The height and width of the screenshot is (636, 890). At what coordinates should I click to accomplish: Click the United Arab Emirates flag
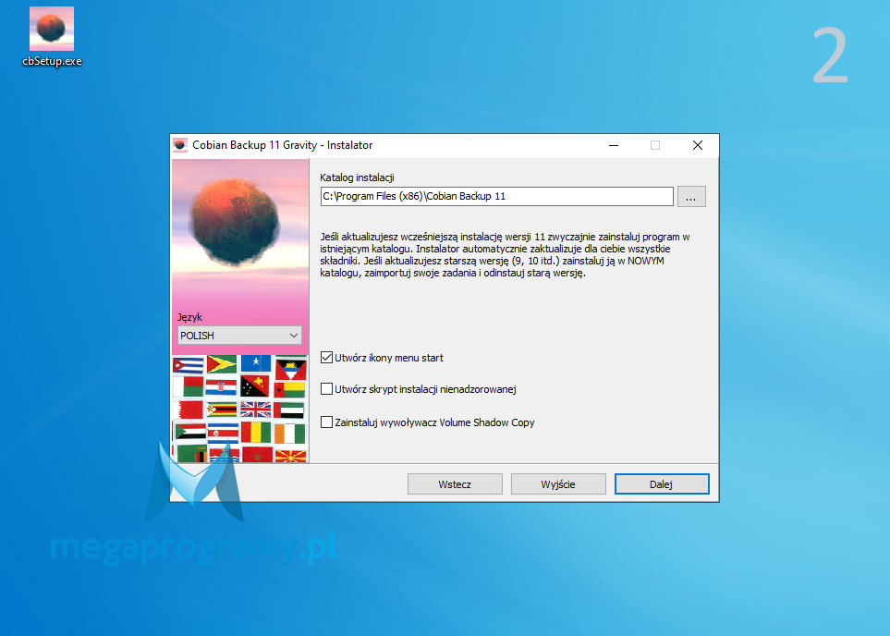point(289,410)
